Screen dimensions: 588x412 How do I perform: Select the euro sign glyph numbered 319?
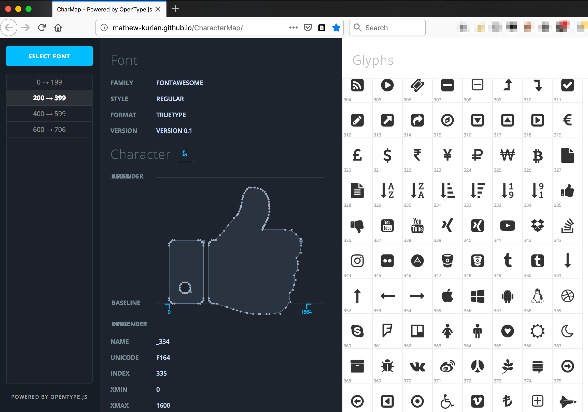567,120
